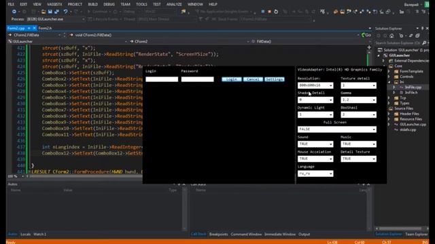Open the Music dropdown
The width and height of the screenshot is (435, 244).
pyautogui.click(x=358, y=144)
